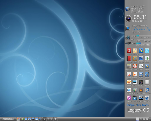The image size is (151, 121).
Task: Launch the Search magnifier icon
Action: 141,66
